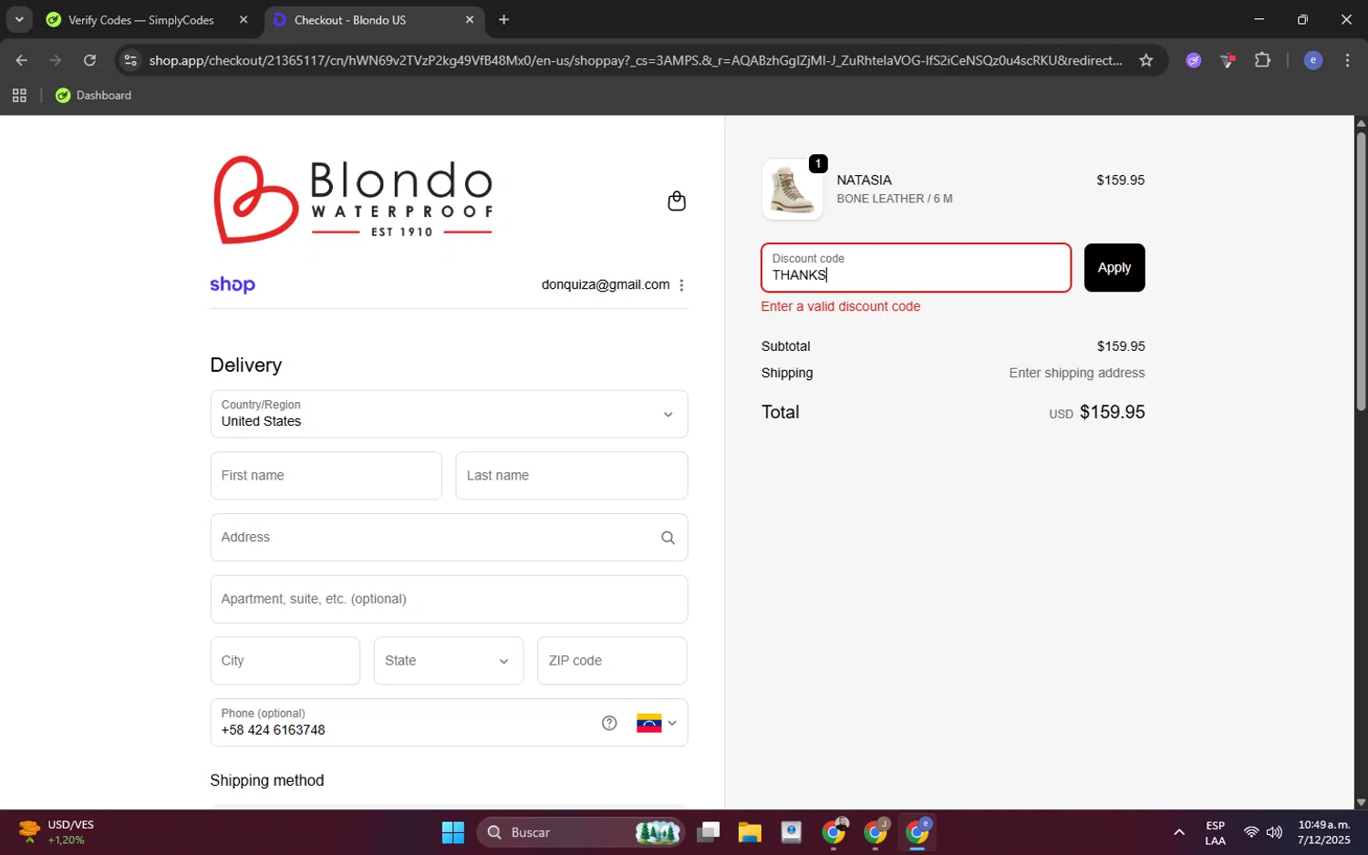Open account options next to donquiza@gmail.com
Screen dimensions: 1368x855
(x=681, y=285)
